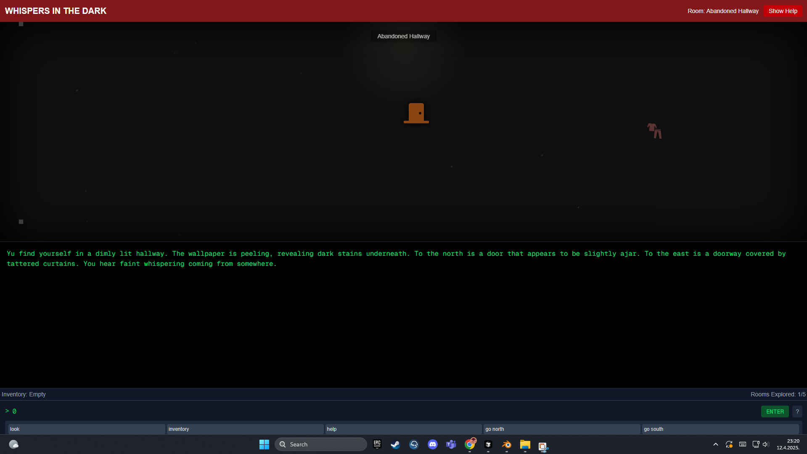
Task: Choose the 'go south' command suggestion
Action: coord(720,429)
